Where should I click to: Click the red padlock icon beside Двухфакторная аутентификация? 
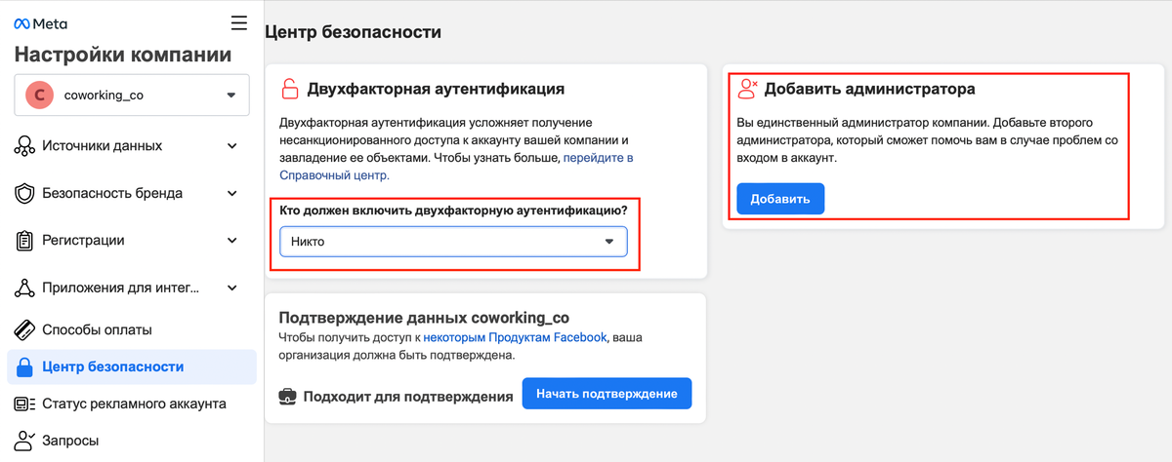coord(290,89)
